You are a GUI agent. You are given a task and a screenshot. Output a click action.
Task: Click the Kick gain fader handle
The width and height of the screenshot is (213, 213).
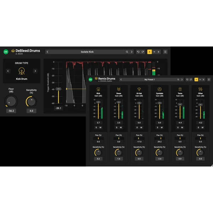click(98, 102)
